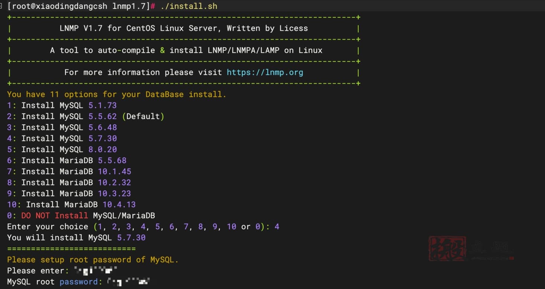Click the 'LNMP V1.7 for CentOS Linux Server' header line
The height and width of the screenshot is (289, 545).
tap(183, 28)
